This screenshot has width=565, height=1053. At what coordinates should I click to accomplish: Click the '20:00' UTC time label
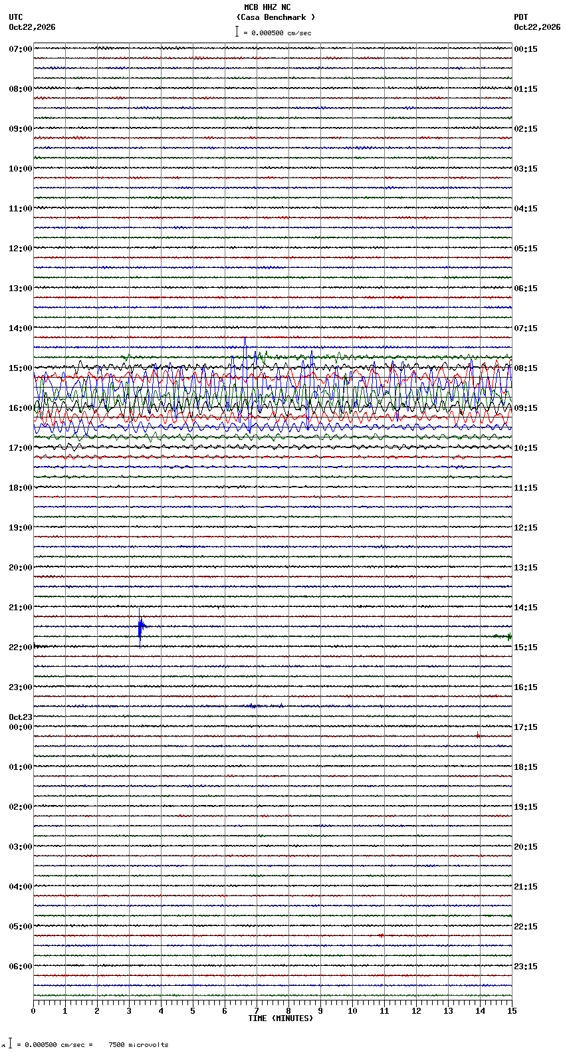coord(21,568)
